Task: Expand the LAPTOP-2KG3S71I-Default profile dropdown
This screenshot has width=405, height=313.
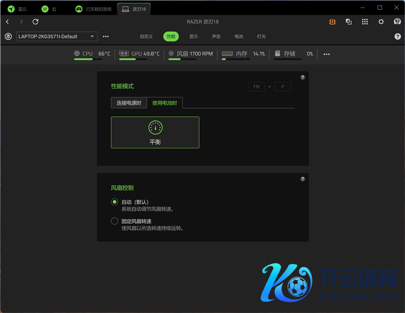Action: point(57,36)
